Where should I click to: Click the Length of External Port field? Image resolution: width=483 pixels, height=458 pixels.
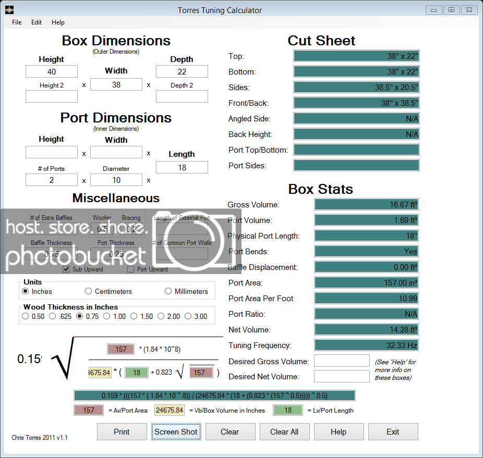(182, 229)
